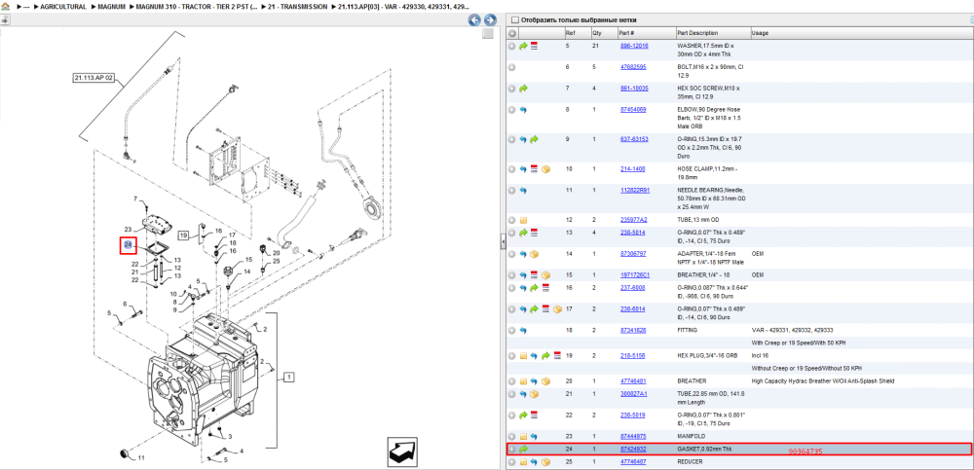Open part number 112822R91 link
Screen dimensions: 974x470
635,191
